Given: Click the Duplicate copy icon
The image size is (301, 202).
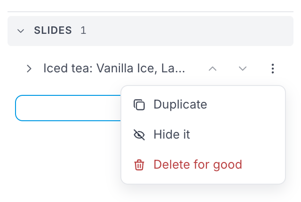Looking at the screenshot, I should pos(139,105).
